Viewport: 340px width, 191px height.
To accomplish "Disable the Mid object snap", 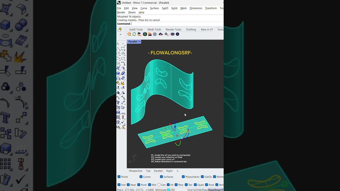I will [x=150, y=185].
